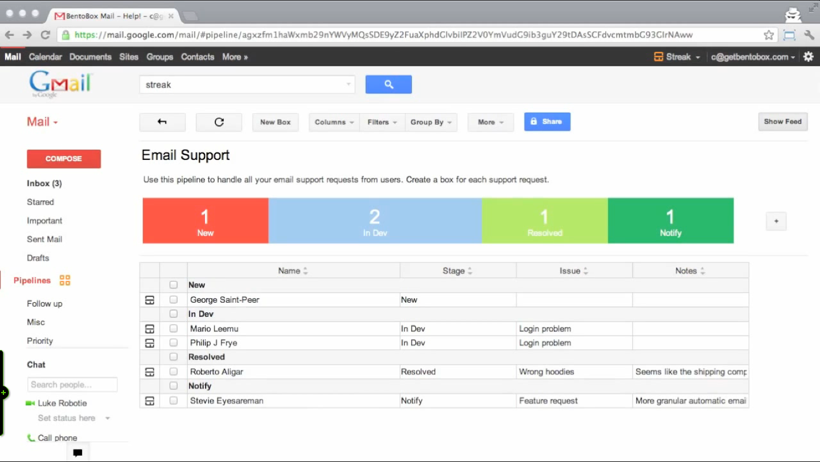
Task: Click the Pipelines grid icon in sidebar
Action: [65, 280]
